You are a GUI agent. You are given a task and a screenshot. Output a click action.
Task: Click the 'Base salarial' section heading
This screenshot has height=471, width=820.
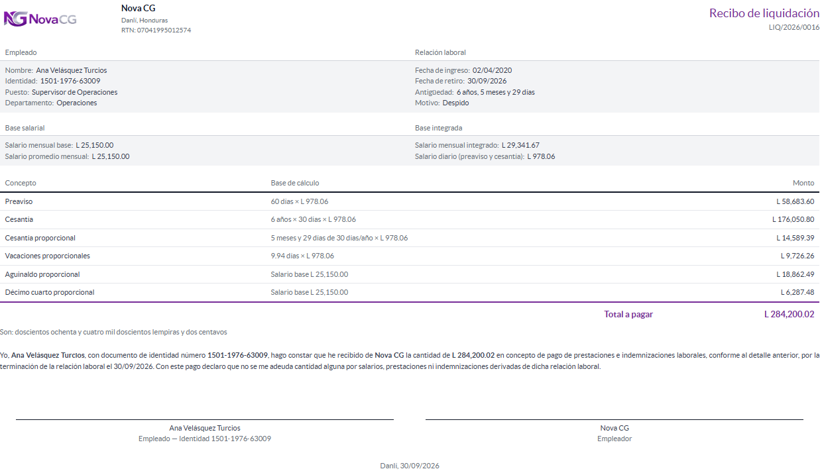[x=25, y=128]
